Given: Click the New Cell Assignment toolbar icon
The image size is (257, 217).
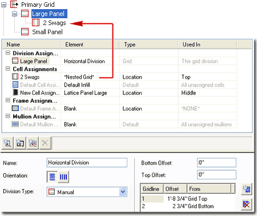Looking at the screenshot, I should [7, 143].
